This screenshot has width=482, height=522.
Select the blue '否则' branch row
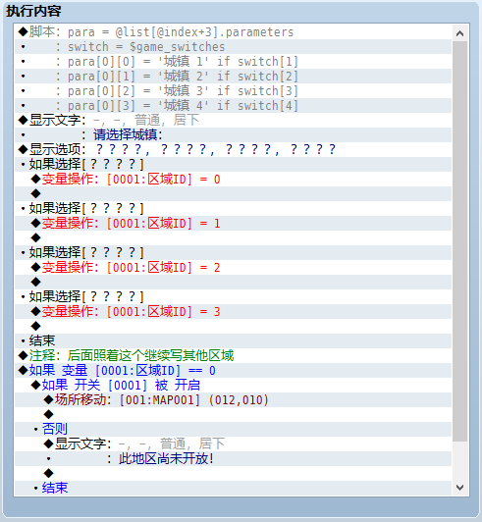(x=234, y=429)
